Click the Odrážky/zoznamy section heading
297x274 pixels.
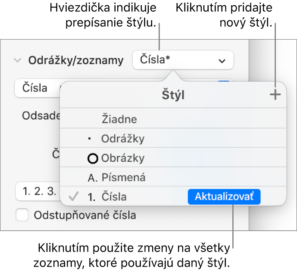click(x=76, y=61)
